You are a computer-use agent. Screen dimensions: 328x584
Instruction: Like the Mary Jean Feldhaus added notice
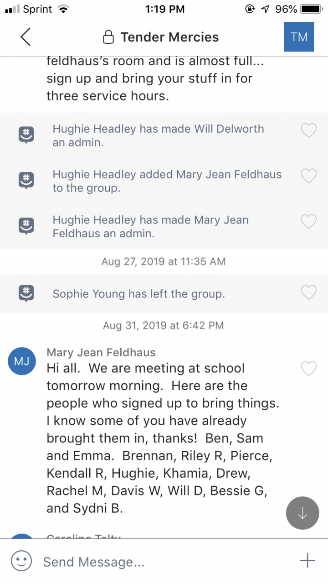pos(309,176)
